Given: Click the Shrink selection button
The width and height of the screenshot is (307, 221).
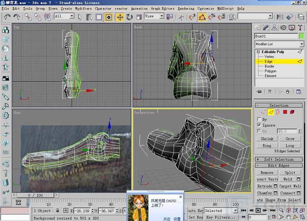Looking at the screenshot, I should coord(267,139).
